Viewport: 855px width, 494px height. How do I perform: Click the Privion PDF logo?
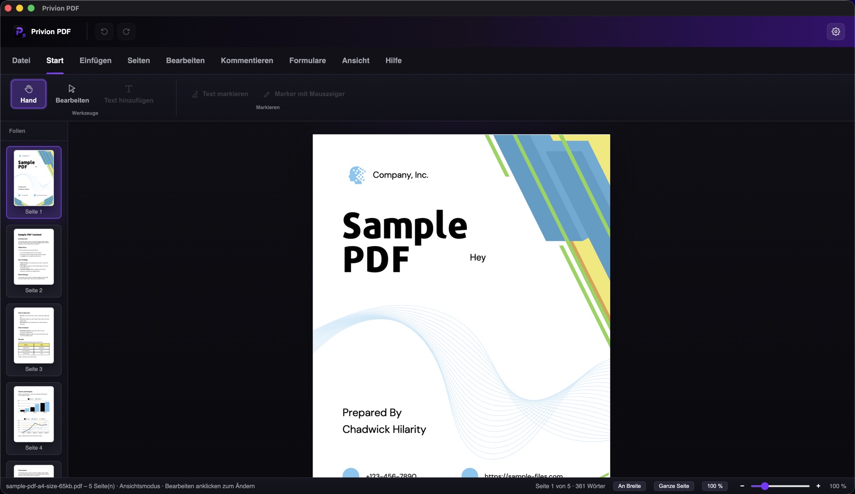point(19,32)
